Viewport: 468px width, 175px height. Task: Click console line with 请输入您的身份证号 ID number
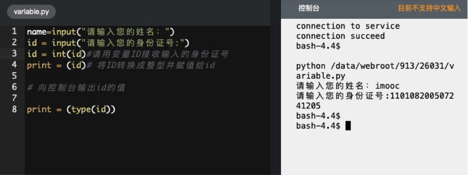(375, 96)
